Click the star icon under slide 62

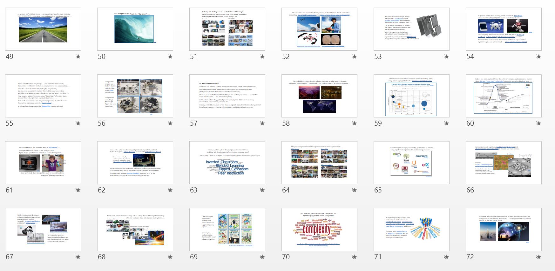pyautogui.click(x=170, y=190)
